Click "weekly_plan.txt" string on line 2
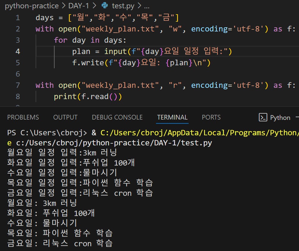This screenshot has height=251, width=299. 120,29
